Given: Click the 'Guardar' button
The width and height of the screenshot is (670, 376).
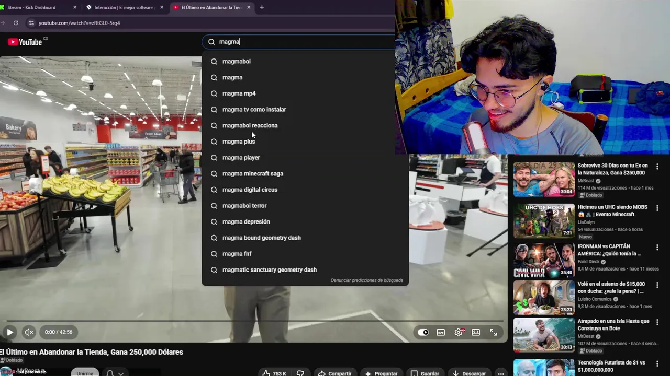Looking at the screenshot, I should click(425, 373).
